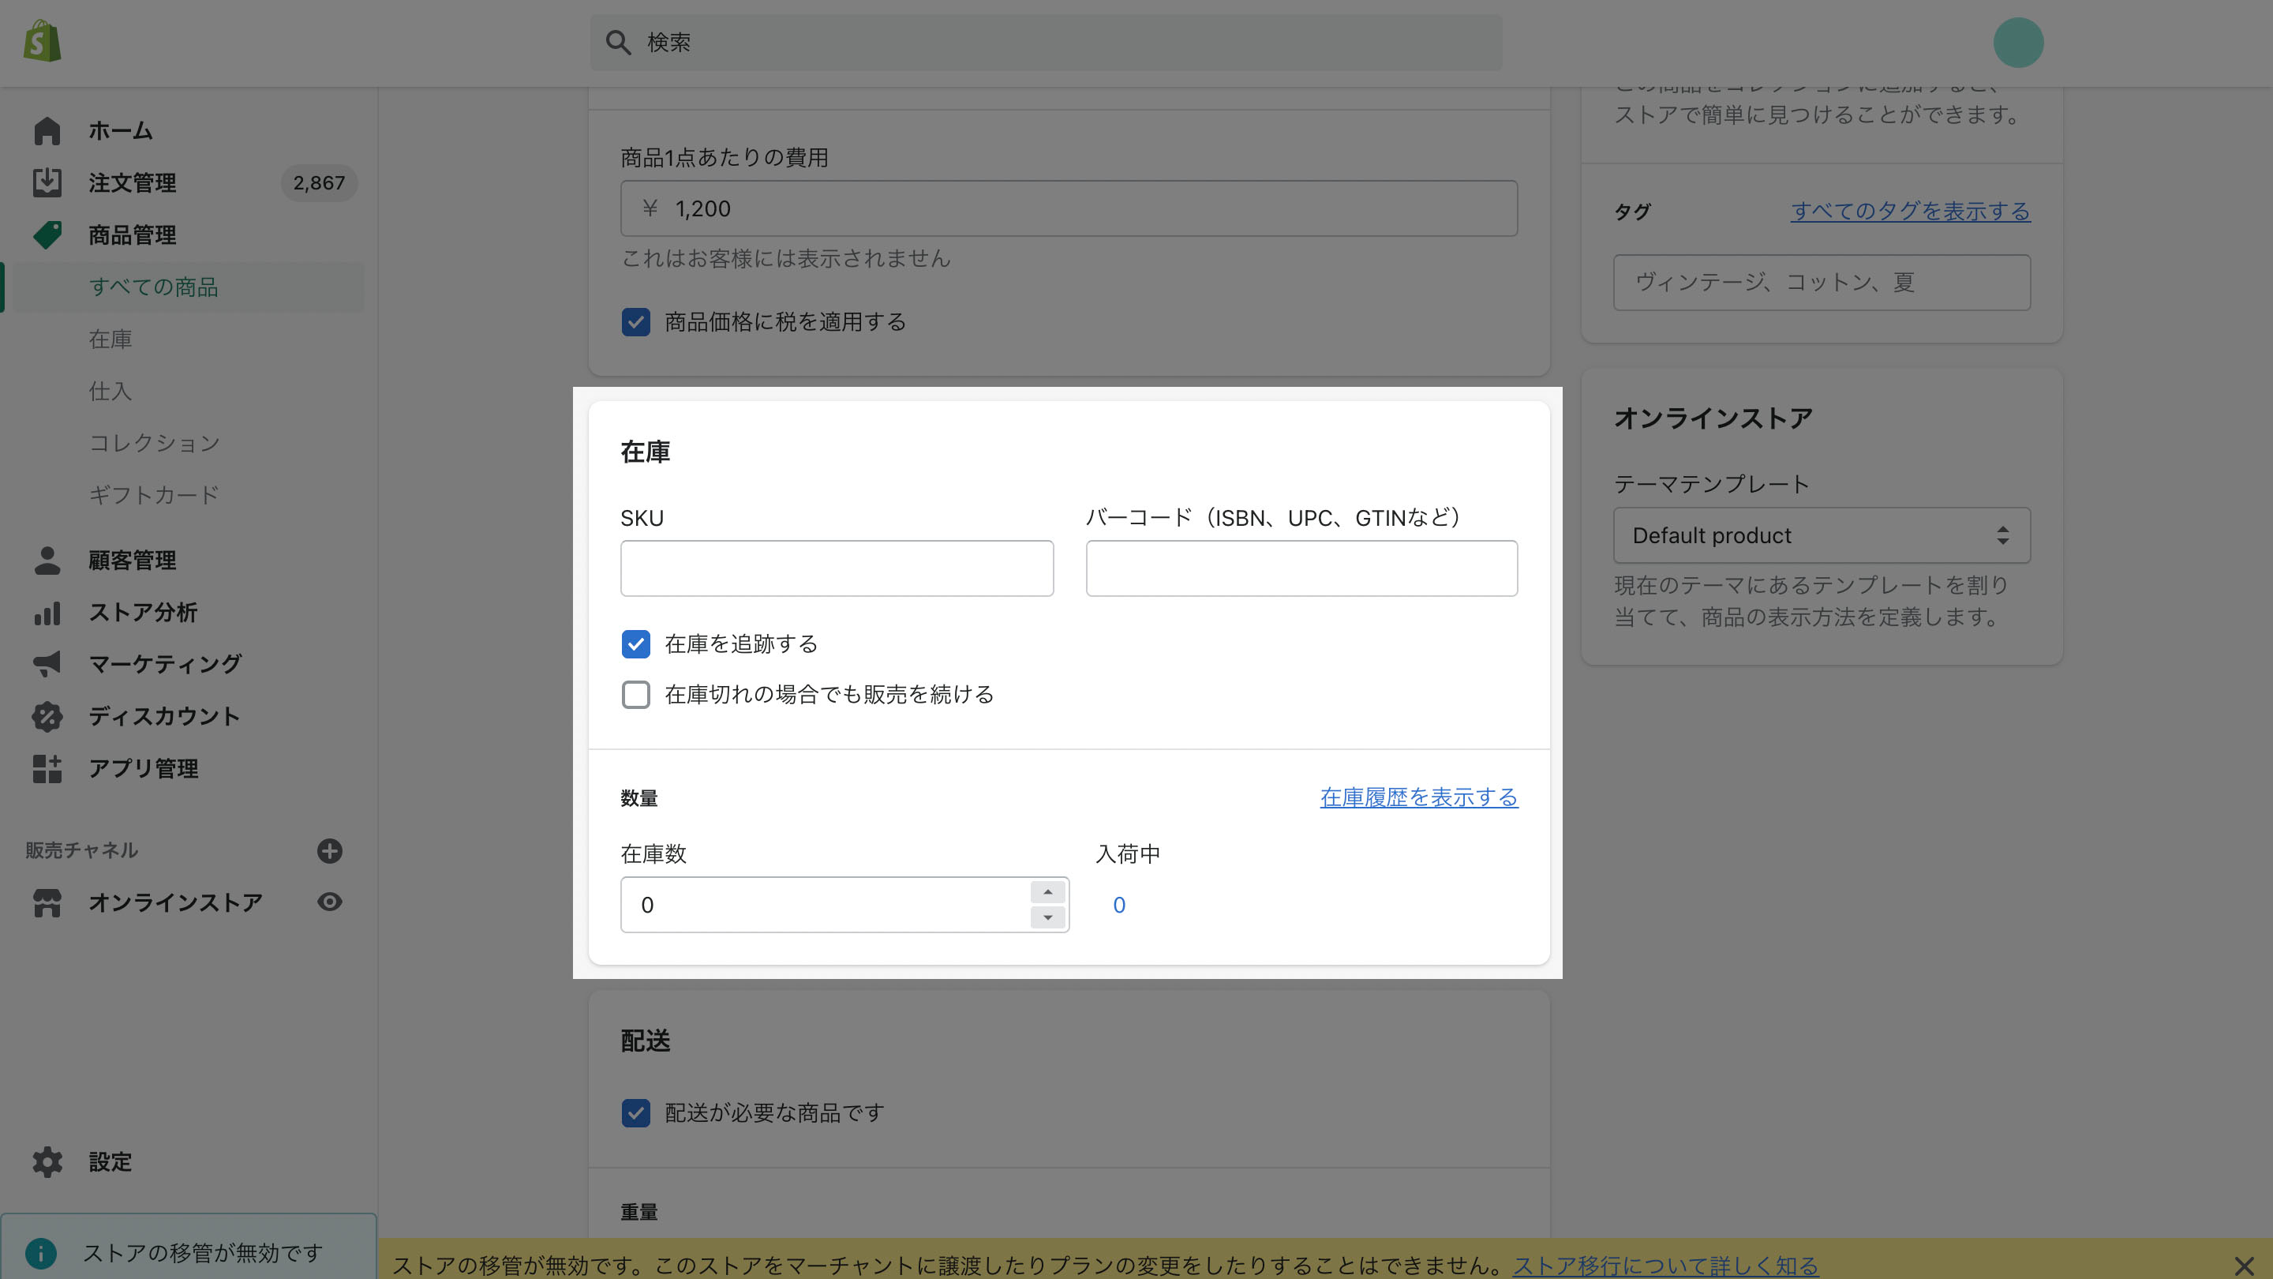Click the info icon in transfer notice
The image size is (2273, 1279).
point(40,1252)
